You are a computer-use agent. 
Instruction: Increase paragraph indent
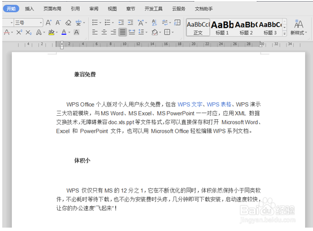pos(131,23)
